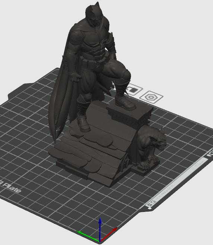Click the plate lock icon
Viewport: 213px width, 245px height.
tap(134, 90)
